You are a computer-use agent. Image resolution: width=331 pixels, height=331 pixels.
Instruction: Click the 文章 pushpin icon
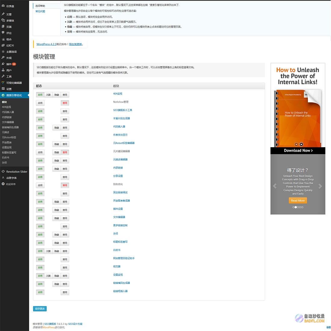tap(3, 14)
